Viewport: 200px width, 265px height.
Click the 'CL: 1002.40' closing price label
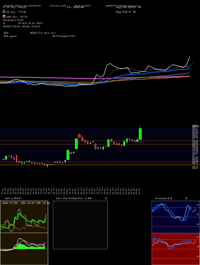(75, 7)
